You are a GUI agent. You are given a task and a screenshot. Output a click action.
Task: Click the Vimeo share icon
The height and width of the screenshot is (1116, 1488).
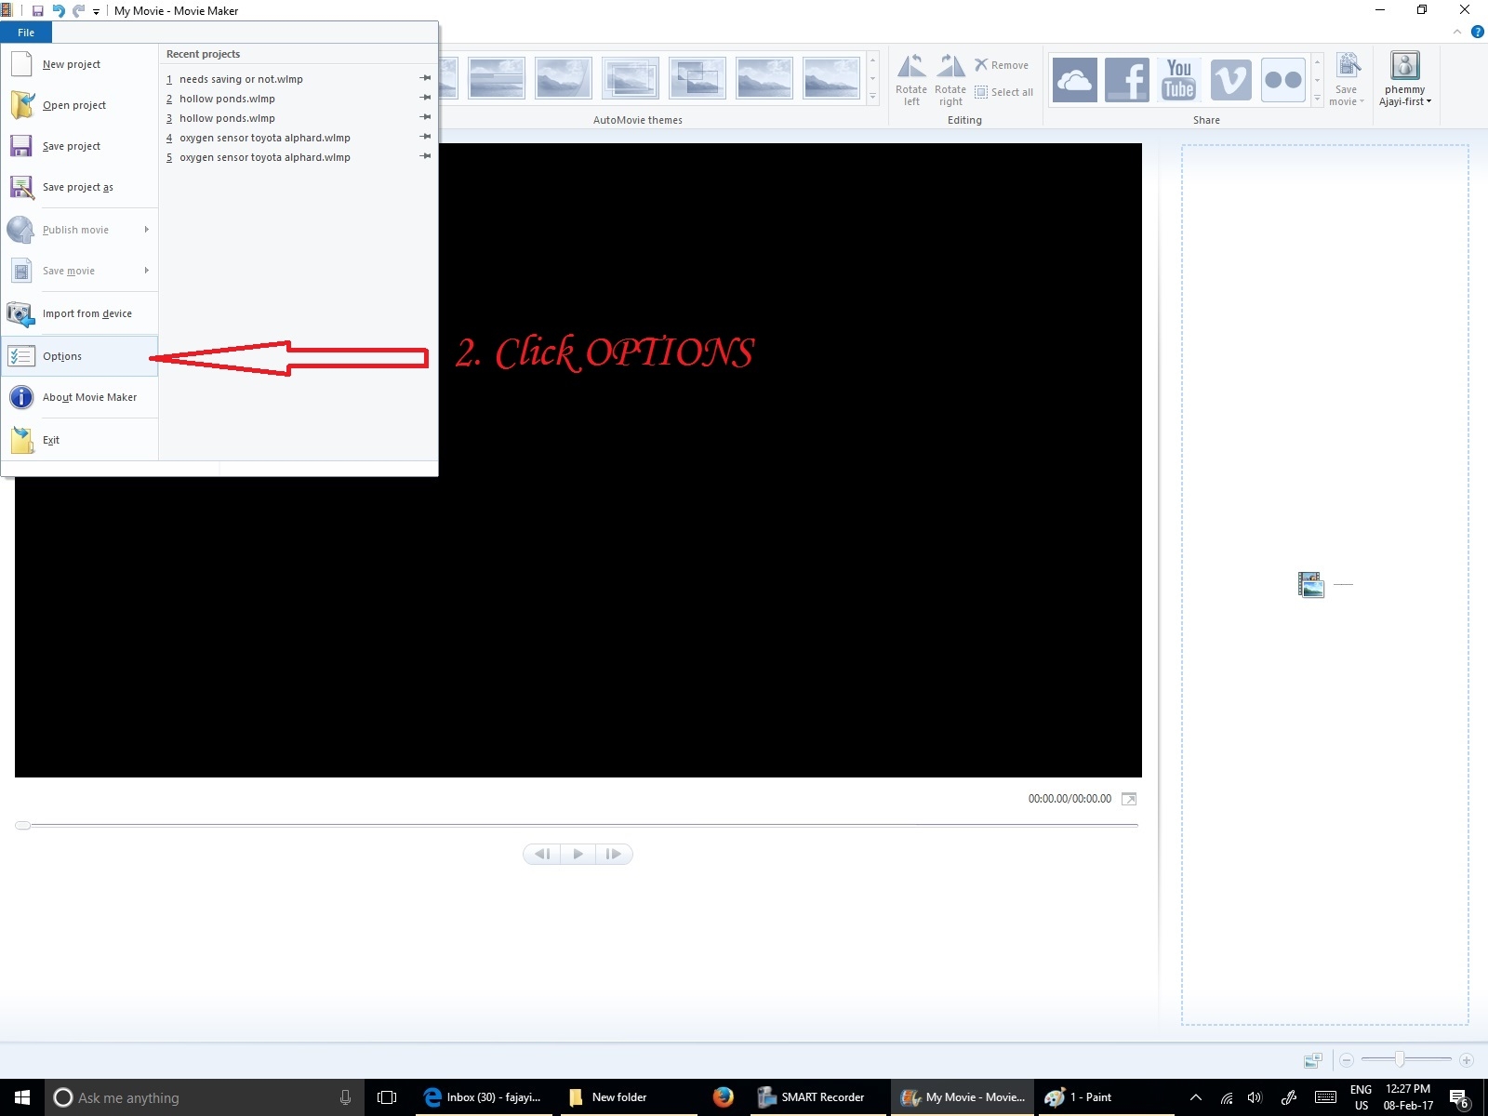click(1230, 80)
